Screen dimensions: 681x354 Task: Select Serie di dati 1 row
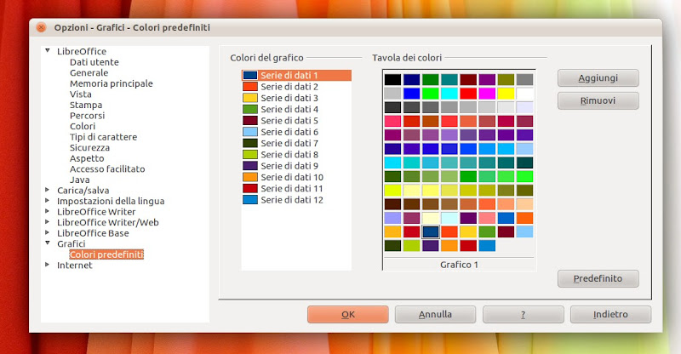coord(296,75)
